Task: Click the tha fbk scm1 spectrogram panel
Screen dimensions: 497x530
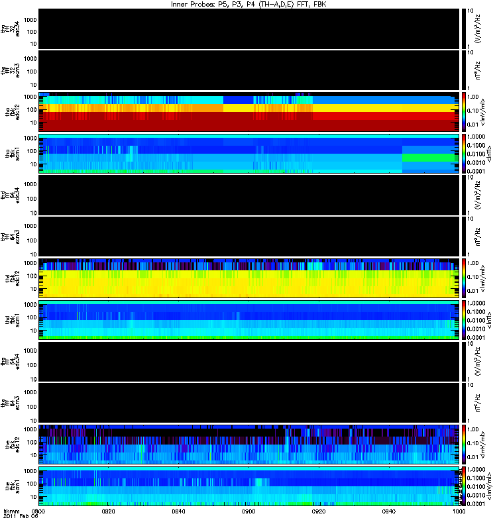Action: (248, 154)
